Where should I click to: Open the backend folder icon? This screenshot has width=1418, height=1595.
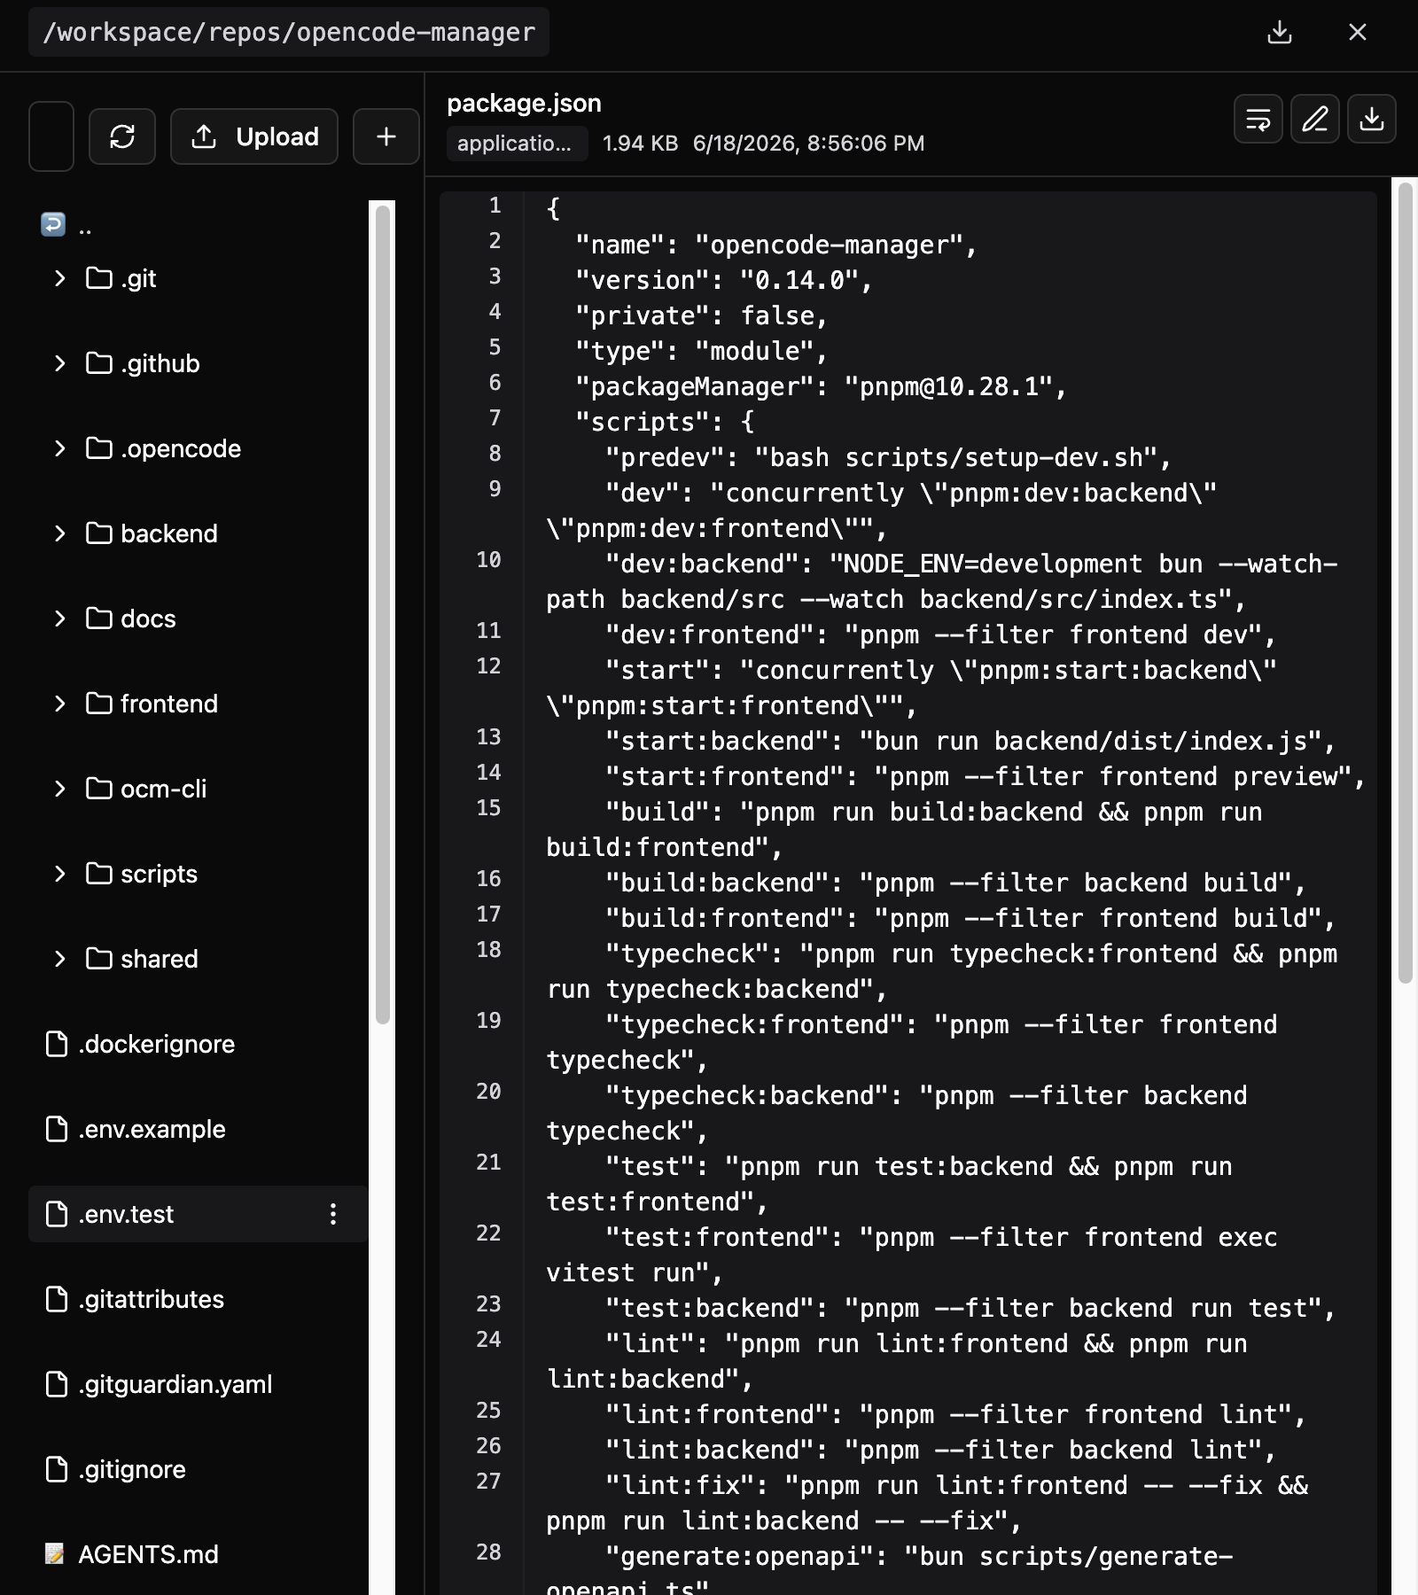99,533
